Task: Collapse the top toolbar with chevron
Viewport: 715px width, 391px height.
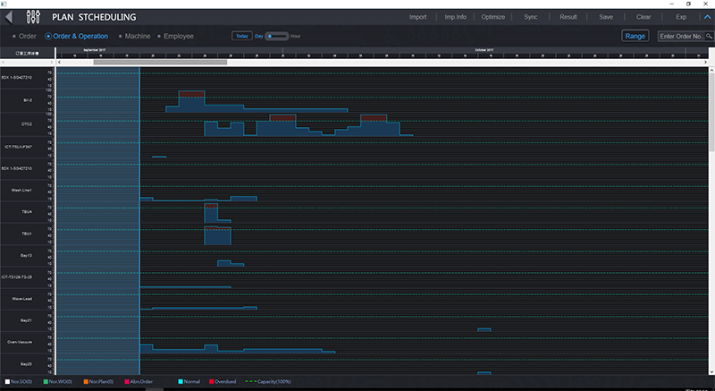Action: (x=706, y=16)
